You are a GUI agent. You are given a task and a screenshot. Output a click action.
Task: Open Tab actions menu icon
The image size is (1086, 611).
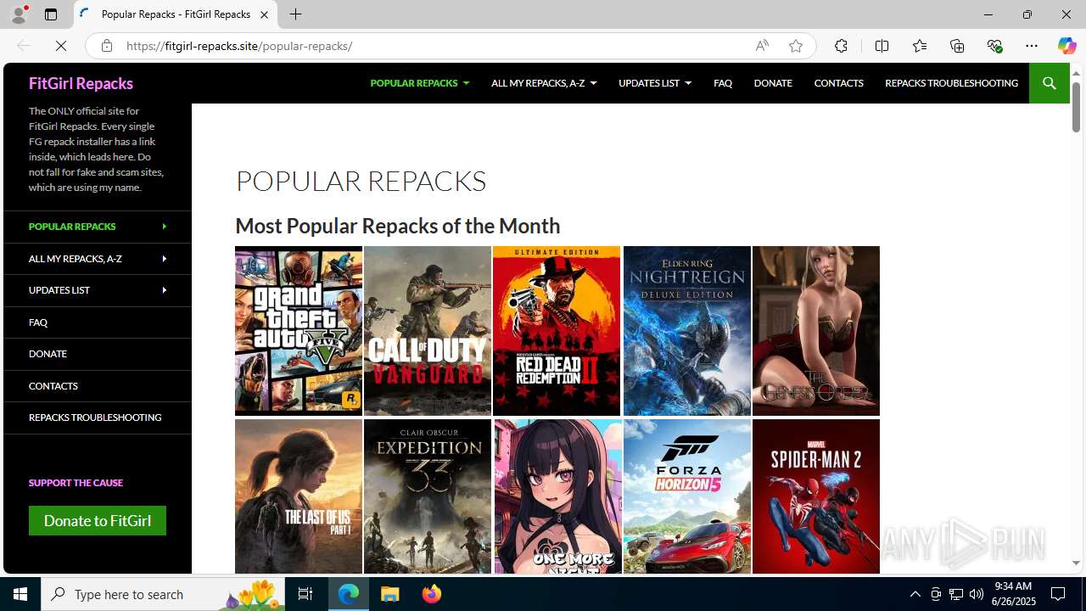[51, 14]
